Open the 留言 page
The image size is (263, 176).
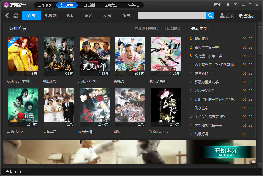tap(126, 15)
